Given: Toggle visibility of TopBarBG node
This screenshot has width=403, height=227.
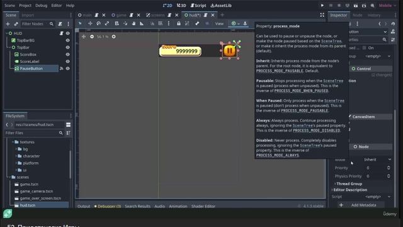Looking at the screenshot, I should point(67,40).
